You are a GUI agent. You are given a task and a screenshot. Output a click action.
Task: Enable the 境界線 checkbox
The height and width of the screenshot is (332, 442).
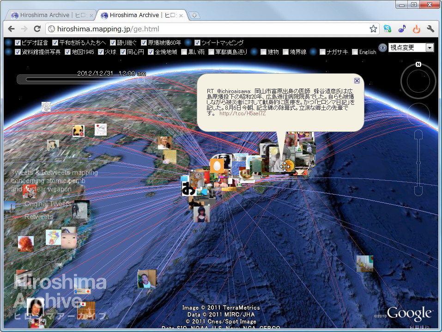pos(285,52)
